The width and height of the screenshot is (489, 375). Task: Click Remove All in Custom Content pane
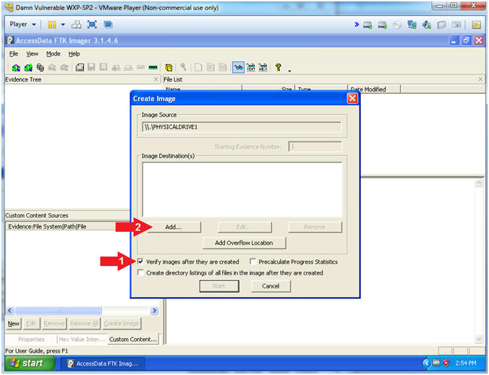84,324
